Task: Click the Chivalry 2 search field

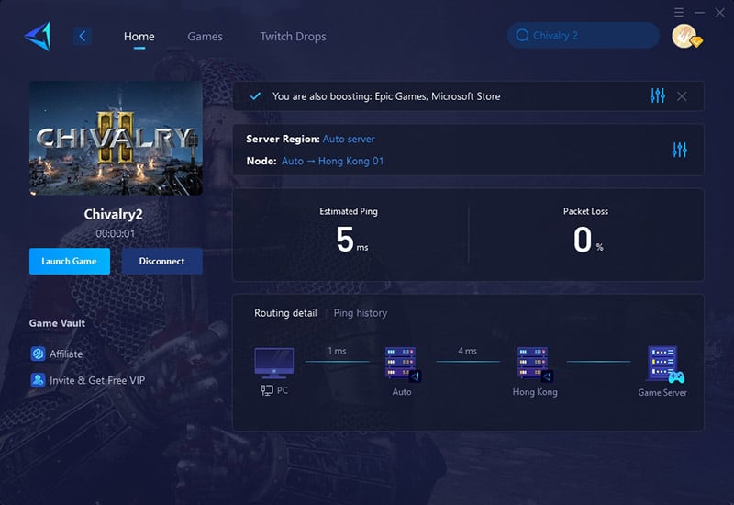Action: (x=584, y=35)
